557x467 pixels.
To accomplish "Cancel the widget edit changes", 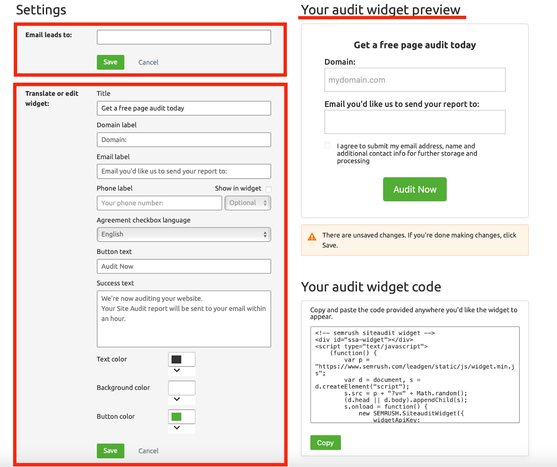I will point(148,451).
